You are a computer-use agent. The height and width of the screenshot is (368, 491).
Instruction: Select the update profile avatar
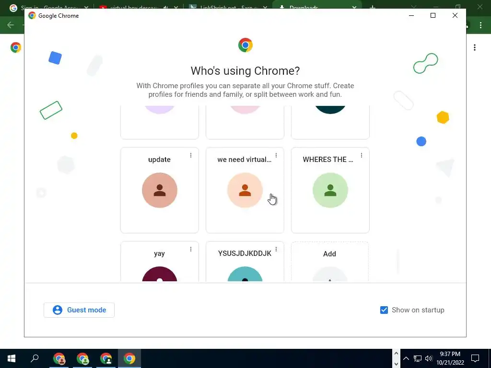tap(159, 190)
